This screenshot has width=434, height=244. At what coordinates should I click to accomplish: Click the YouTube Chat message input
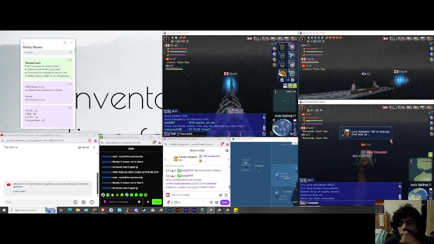tap(37, 202)
